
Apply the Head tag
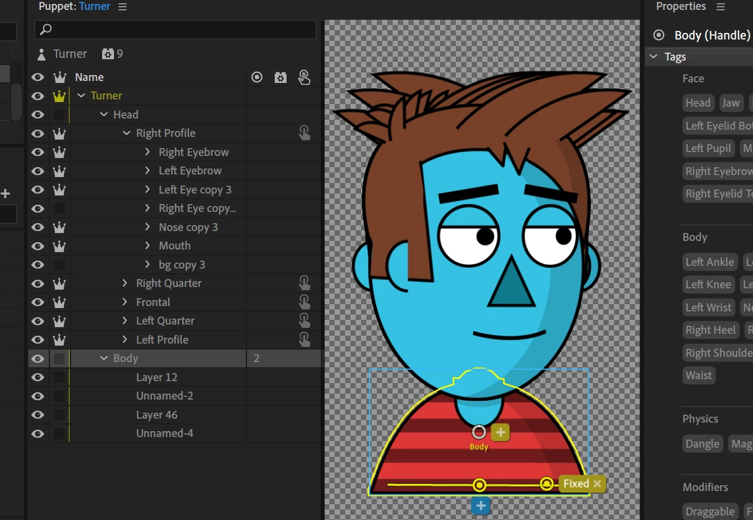tap(698, 103)
